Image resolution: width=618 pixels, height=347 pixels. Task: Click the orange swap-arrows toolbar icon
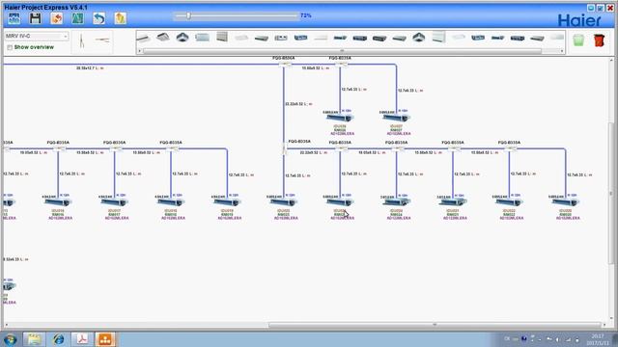tap(57, 18)
